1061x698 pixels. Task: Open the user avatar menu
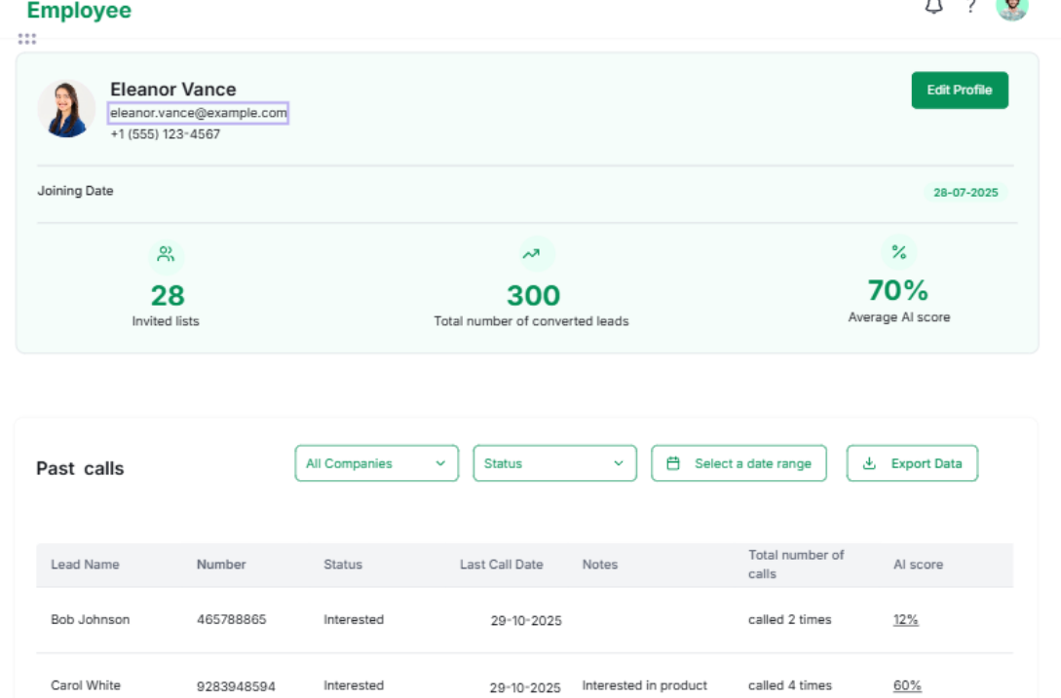(1009, 8)
